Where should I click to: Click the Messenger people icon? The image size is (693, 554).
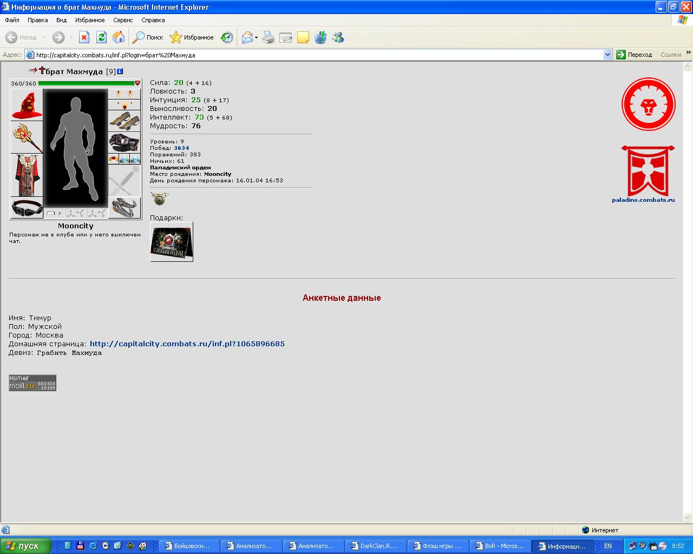[338, 37]
